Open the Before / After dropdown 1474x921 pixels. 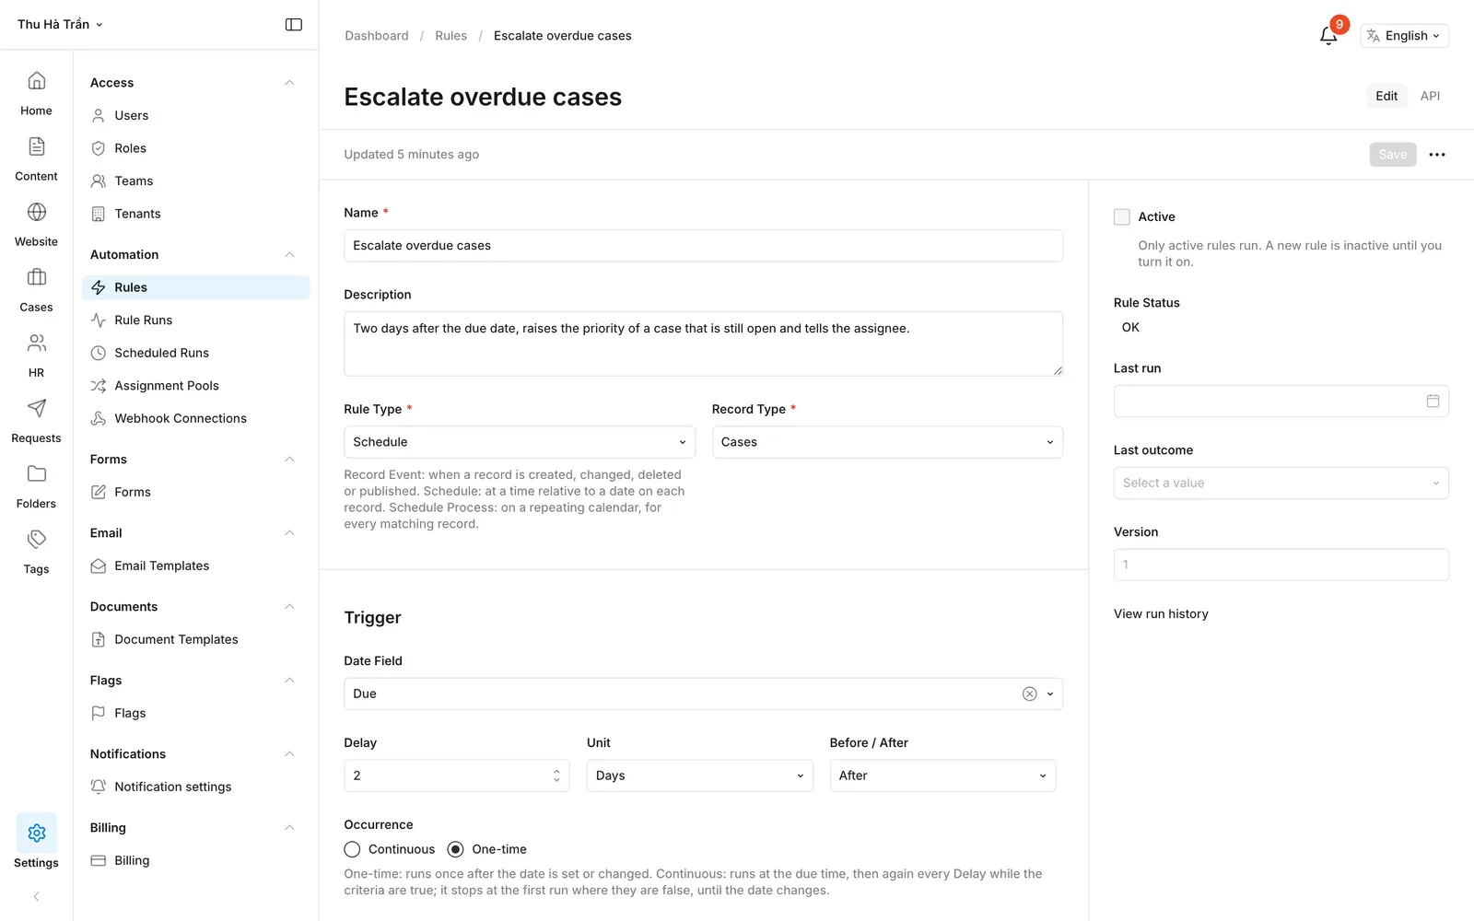[x=942, y=776]
